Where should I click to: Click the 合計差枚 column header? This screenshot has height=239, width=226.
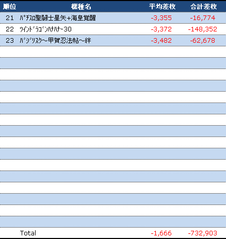click(203, 7)
